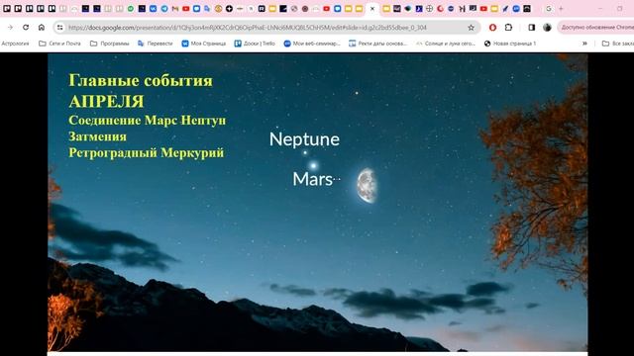Switch to the Google tab
634x356 pixels.
549,9
